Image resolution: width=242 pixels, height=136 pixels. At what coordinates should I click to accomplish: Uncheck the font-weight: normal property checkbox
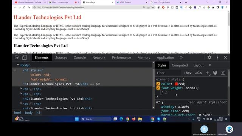click(x=158, y=88)
